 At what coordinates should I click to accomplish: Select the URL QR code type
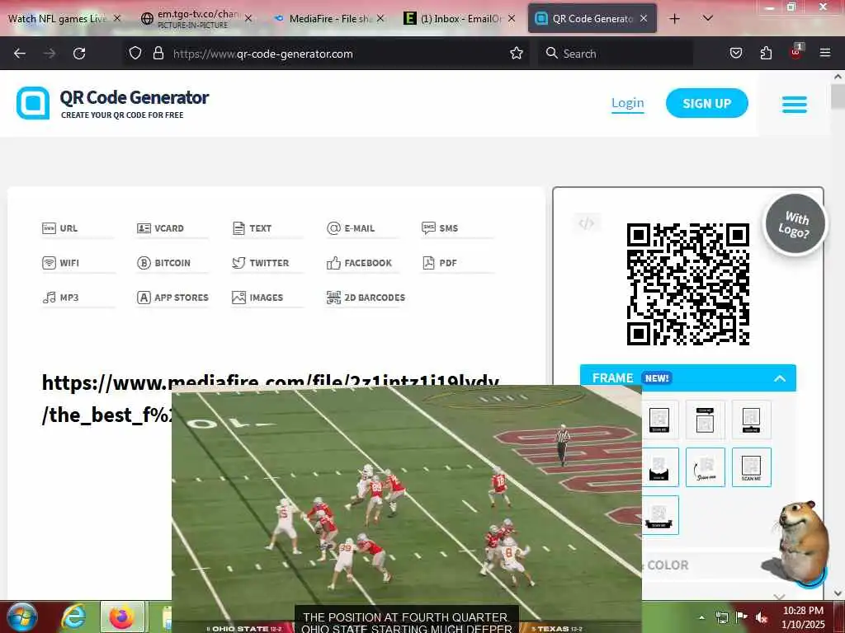[x=59, y=228]
